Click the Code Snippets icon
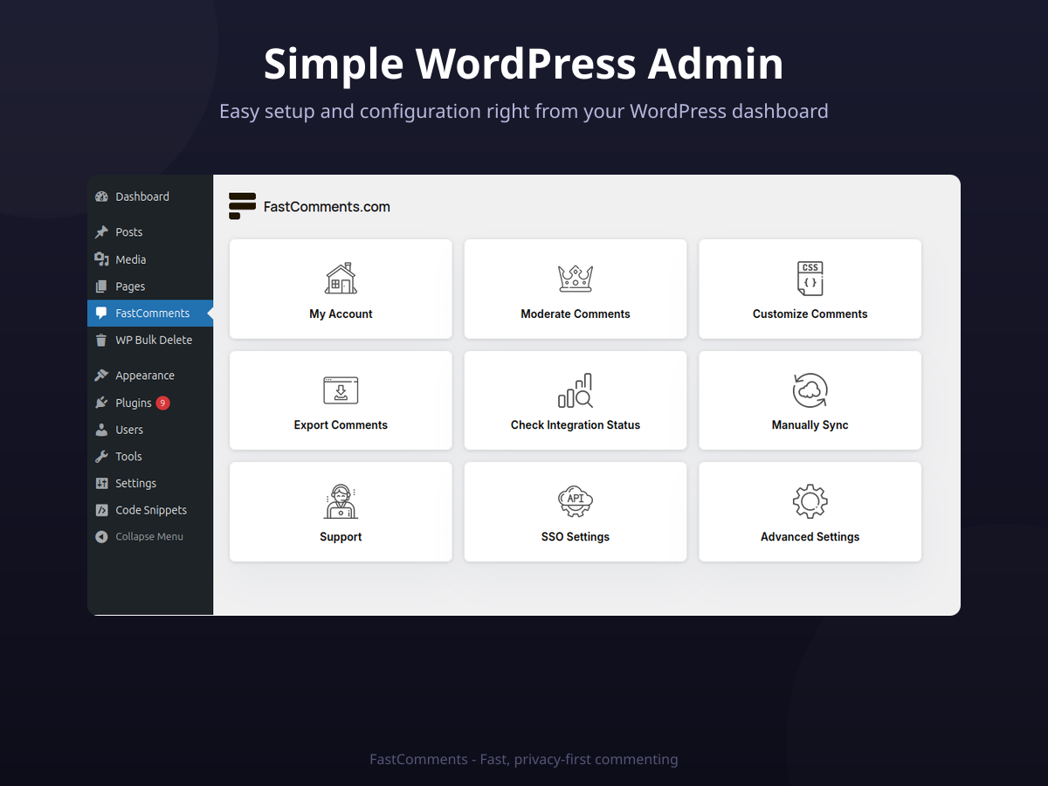 (101, 510)
